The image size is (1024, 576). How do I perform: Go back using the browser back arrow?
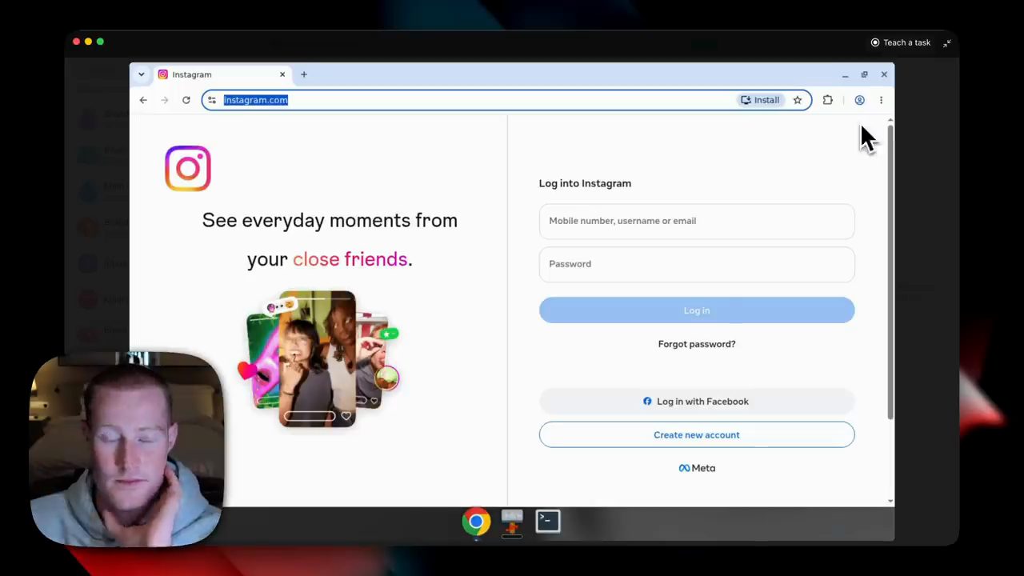(143, 100)
